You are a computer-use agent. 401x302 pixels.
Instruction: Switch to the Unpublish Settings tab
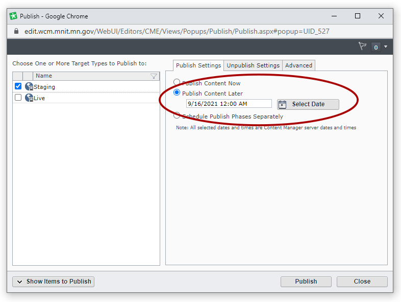coord(253,65)
